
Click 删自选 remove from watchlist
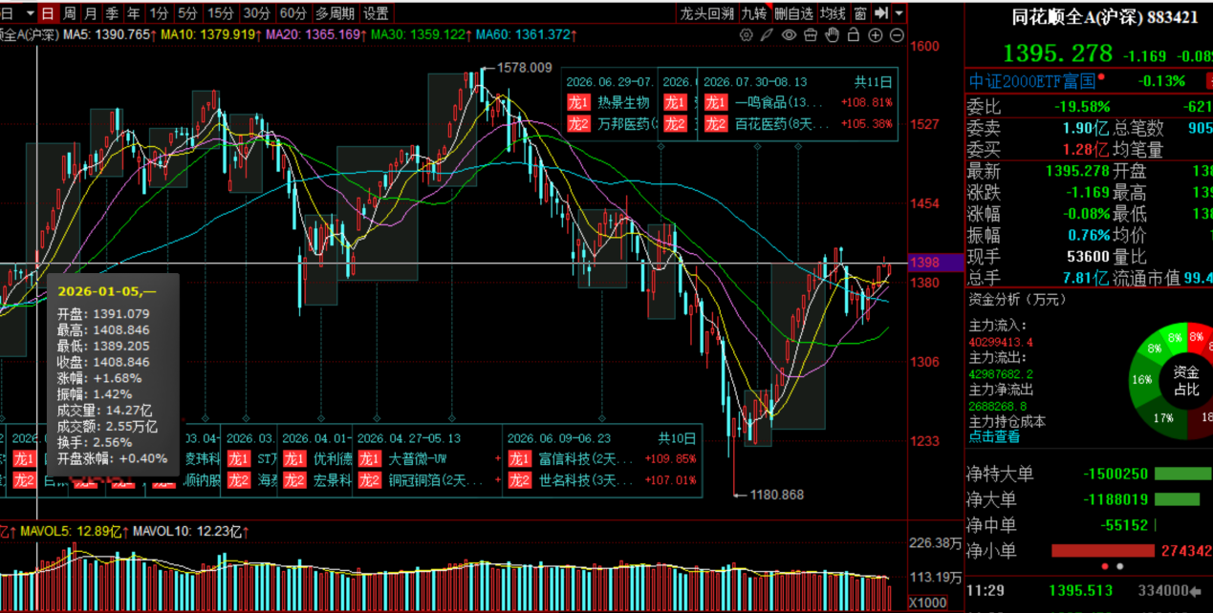[x=793, y=13]
